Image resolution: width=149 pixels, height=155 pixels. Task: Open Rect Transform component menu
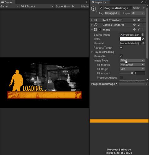pos(143,20)
